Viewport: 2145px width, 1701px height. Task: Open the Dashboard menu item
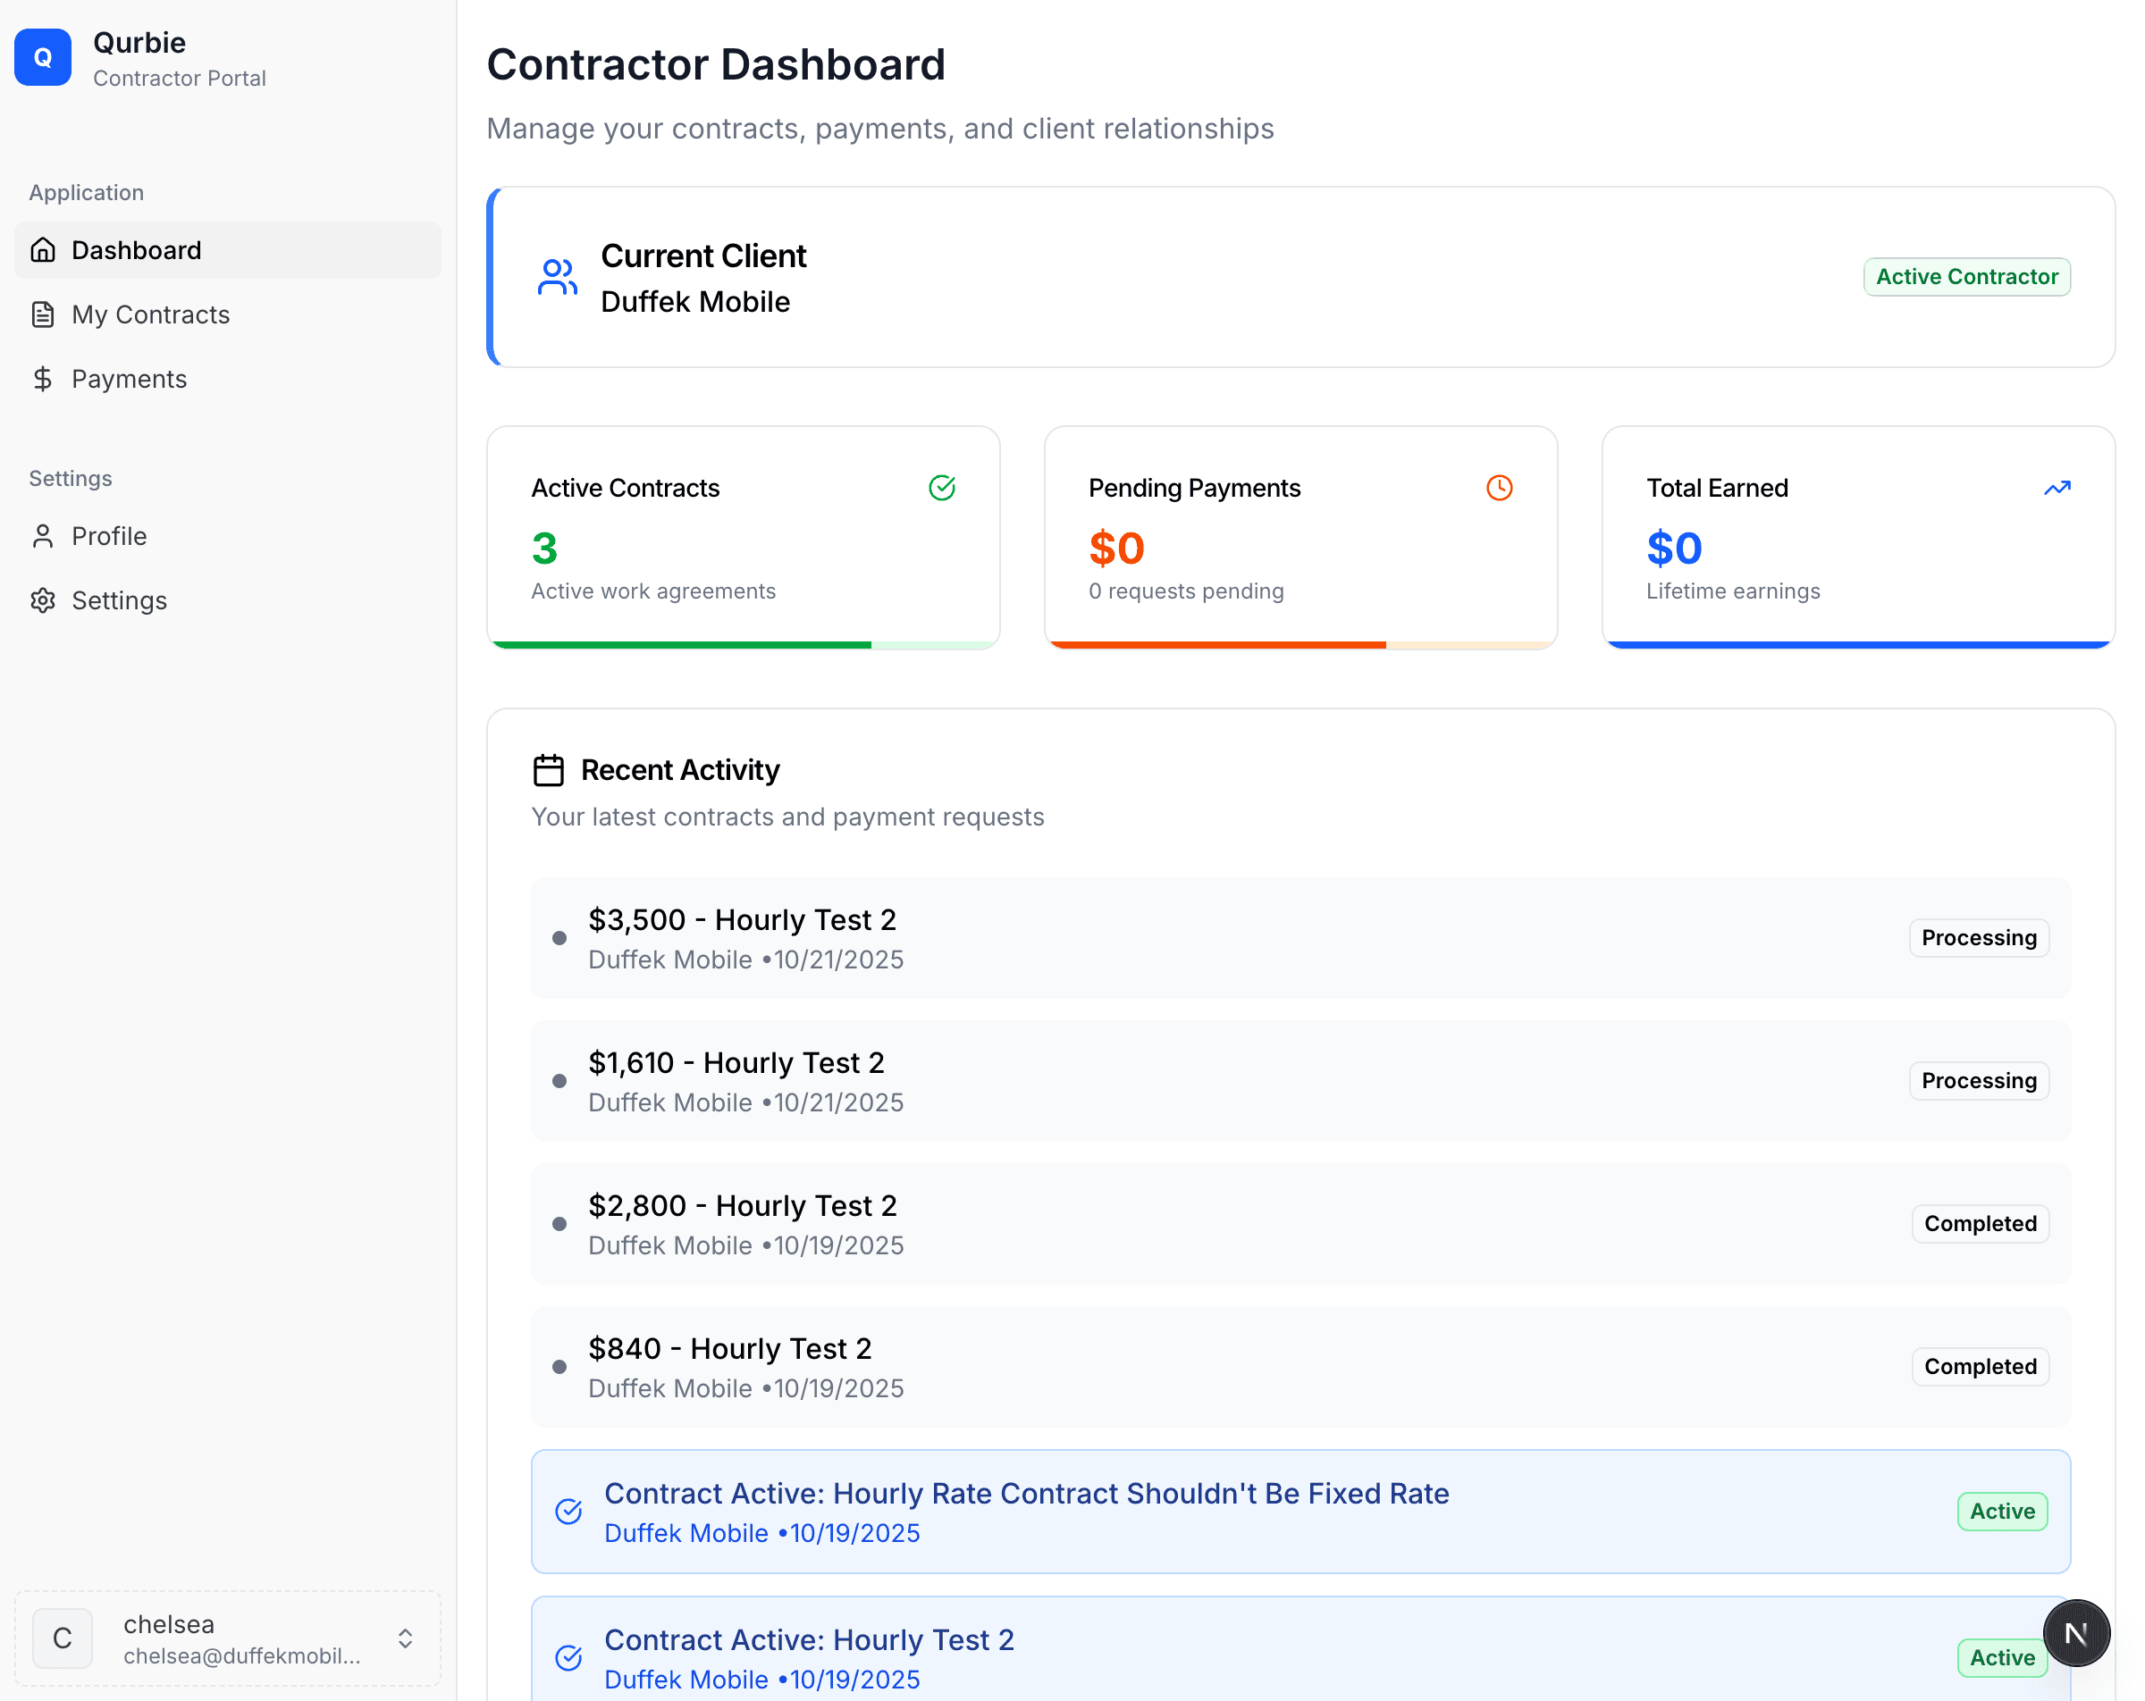(228, 249)
